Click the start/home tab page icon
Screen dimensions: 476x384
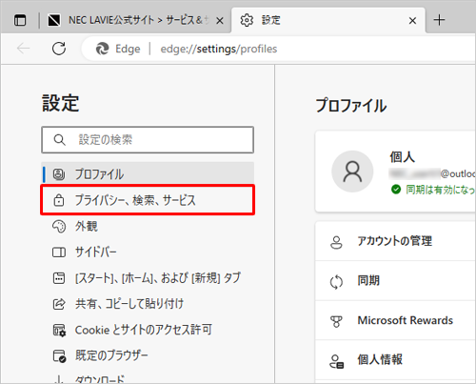point(59,278)
